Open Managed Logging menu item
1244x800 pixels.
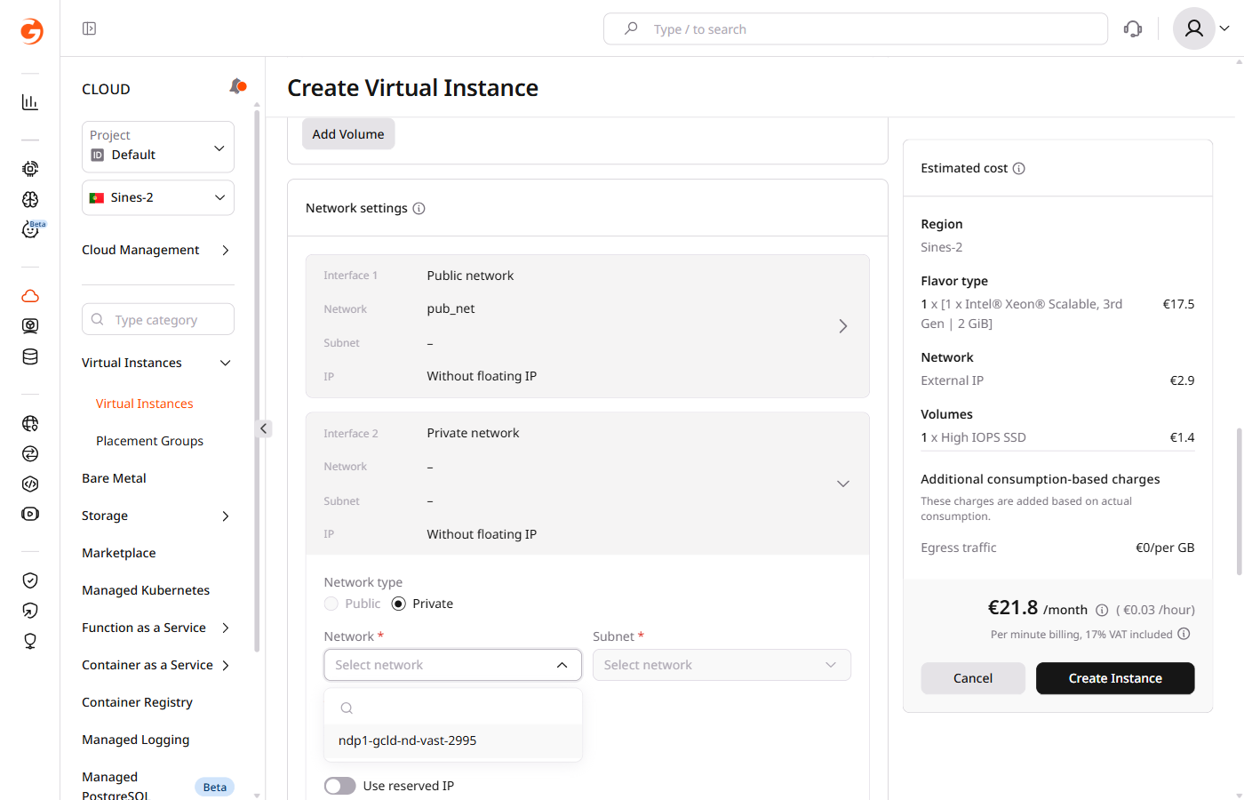click(136, 740)
